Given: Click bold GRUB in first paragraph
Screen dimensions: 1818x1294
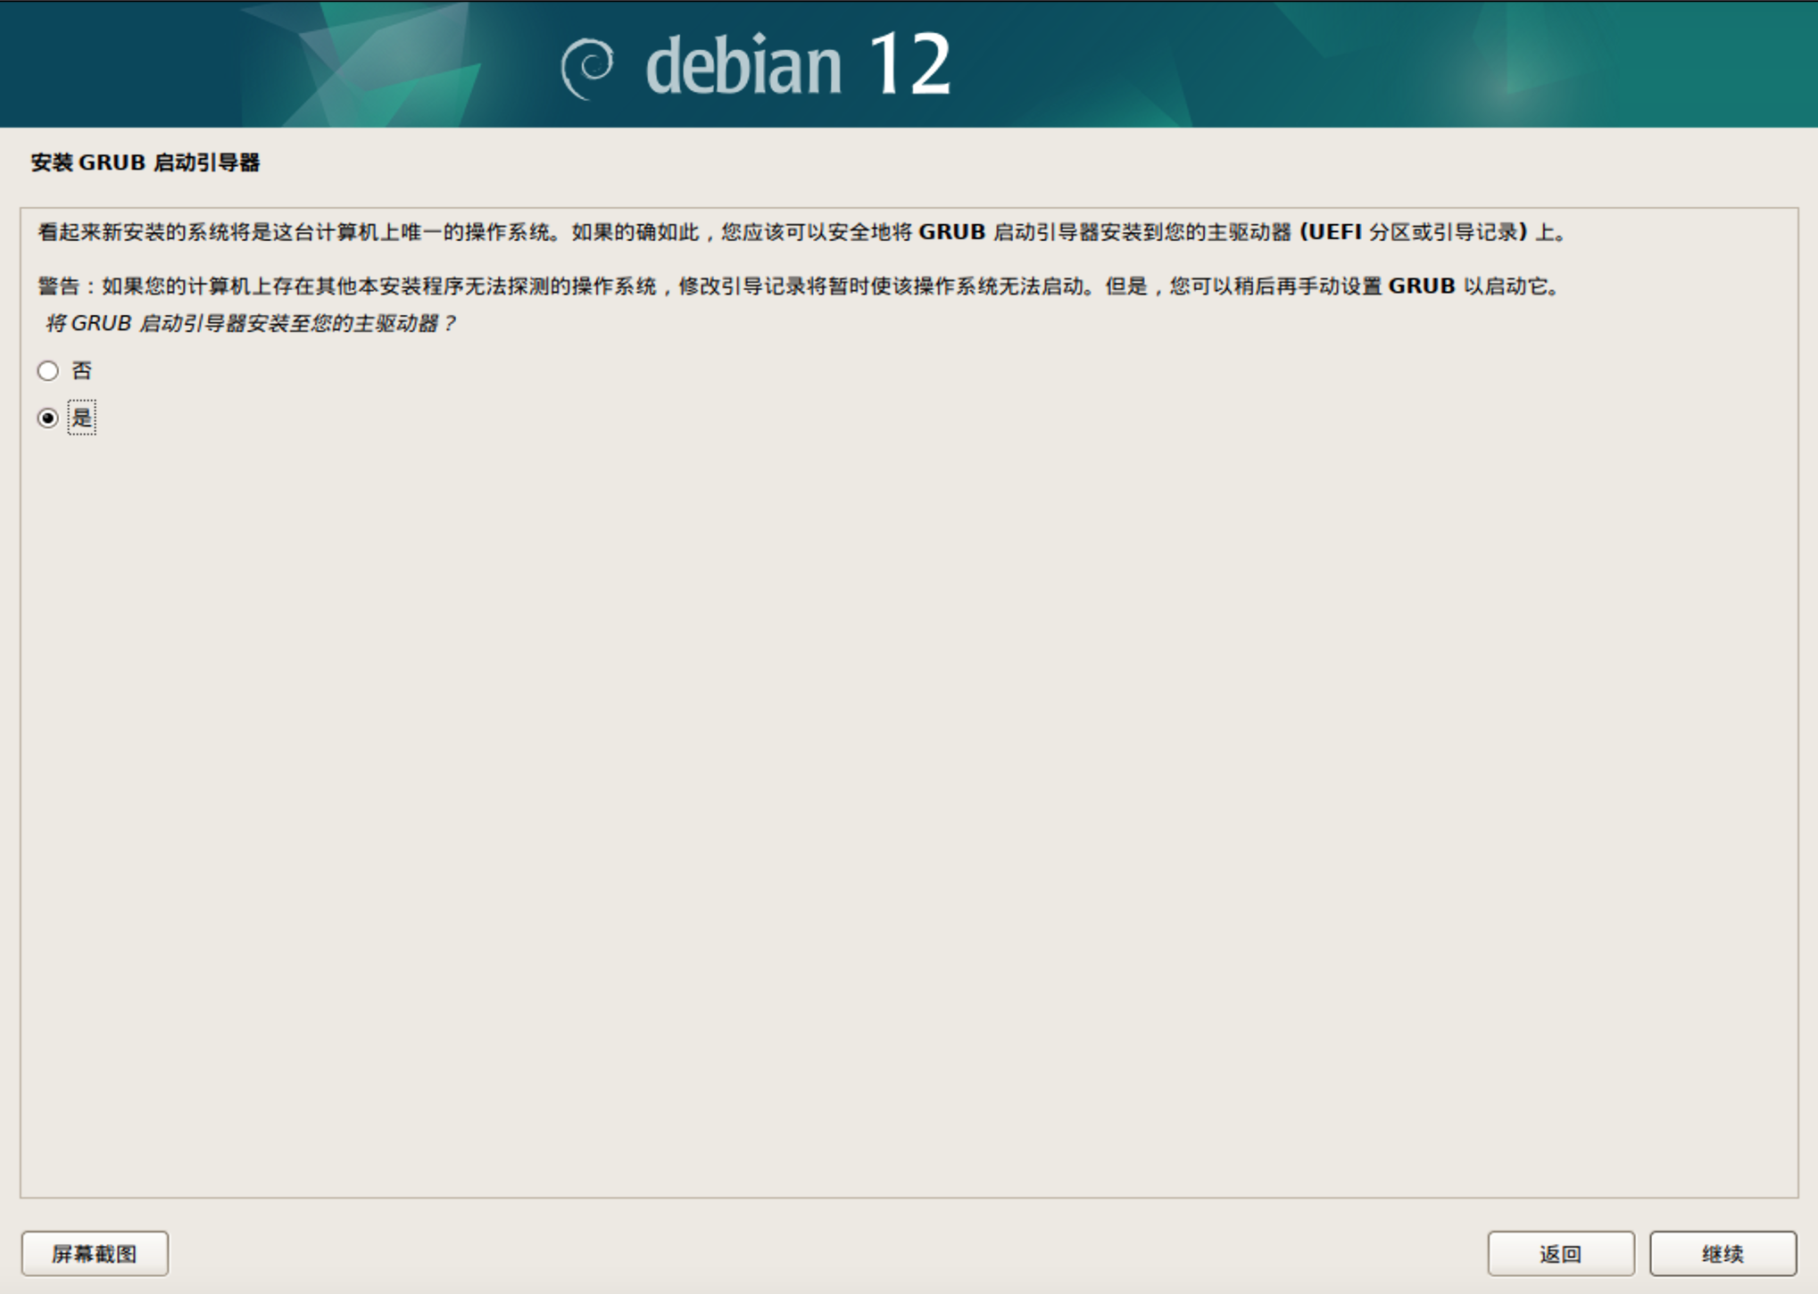Looking at the screenshot, I should click(x=951, y=232).
